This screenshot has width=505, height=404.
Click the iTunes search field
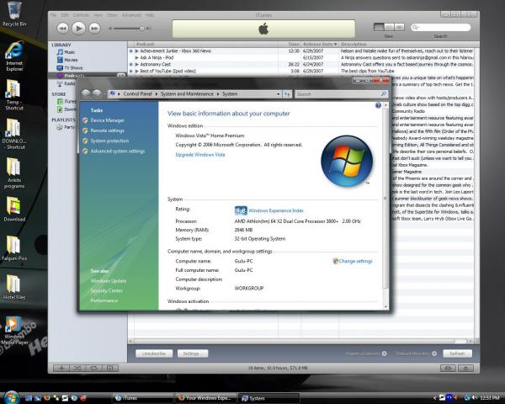(x=440, y=28)
